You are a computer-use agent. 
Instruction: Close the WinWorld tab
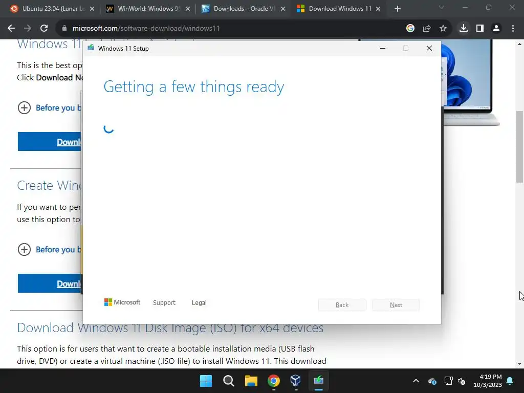coord(188,9)
